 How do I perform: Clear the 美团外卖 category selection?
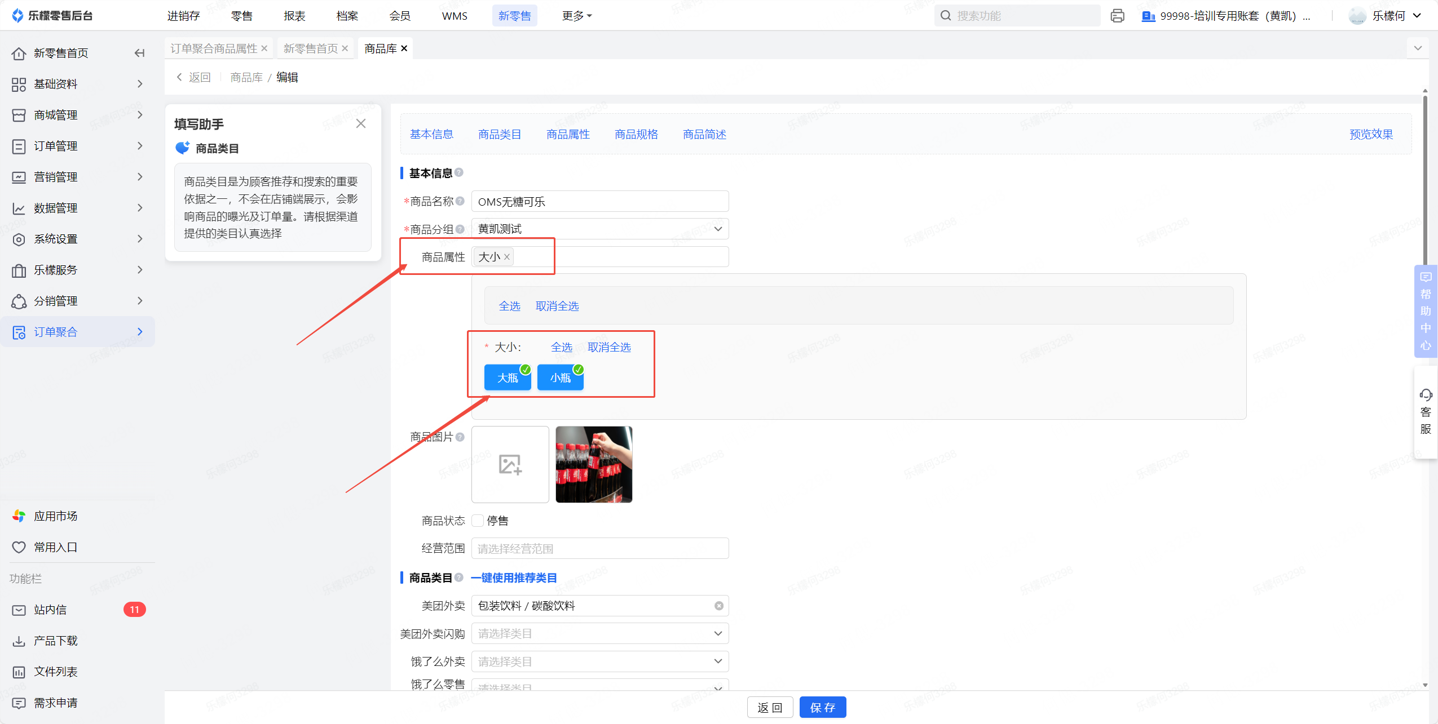[x=718, y=606]
